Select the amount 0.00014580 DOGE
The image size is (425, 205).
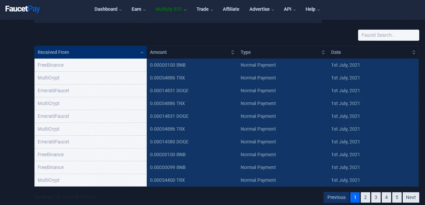[169, 142]
